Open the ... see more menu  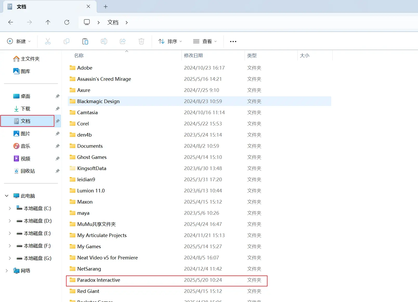point(233,41)
